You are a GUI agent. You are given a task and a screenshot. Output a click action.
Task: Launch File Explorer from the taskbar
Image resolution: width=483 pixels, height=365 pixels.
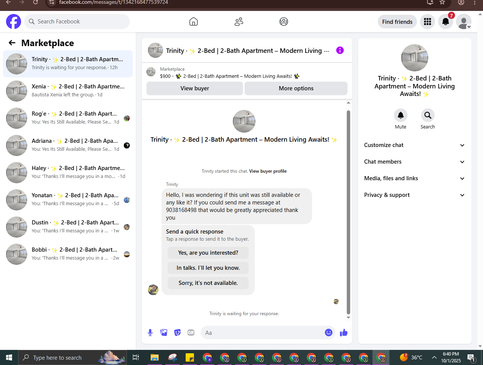coord(154,357)
